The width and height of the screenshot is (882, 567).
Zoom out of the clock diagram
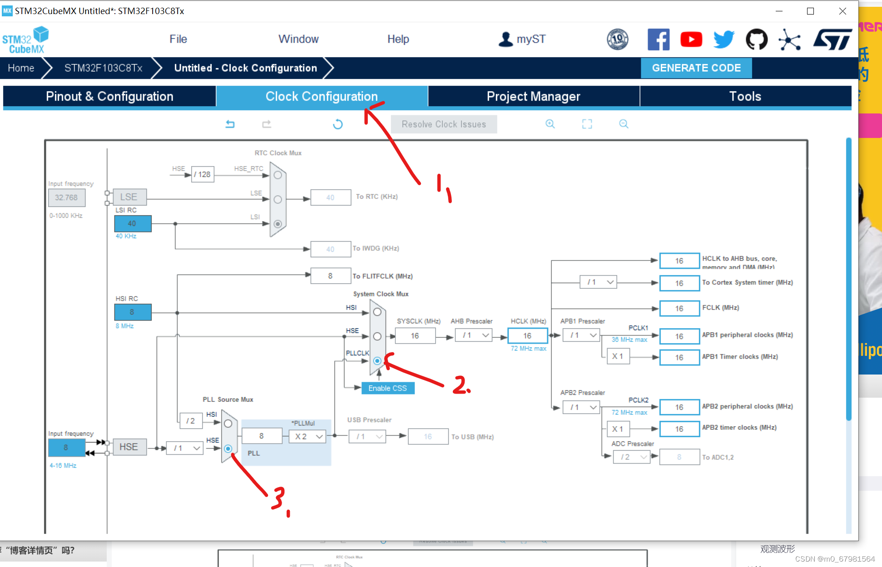click(624, 124)
